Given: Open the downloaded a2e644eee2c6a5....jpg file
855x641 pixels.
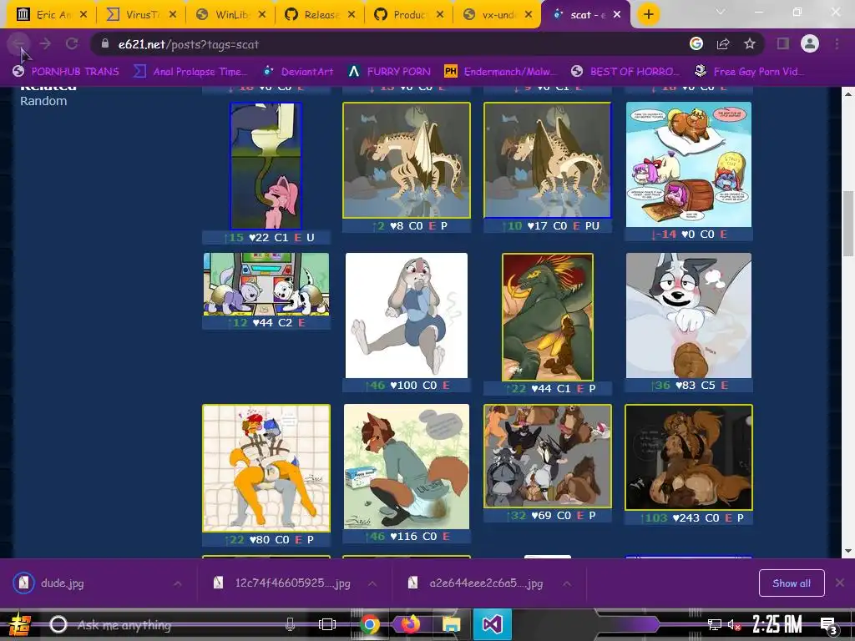Looking at the screenshot, I should coord(476,583).
